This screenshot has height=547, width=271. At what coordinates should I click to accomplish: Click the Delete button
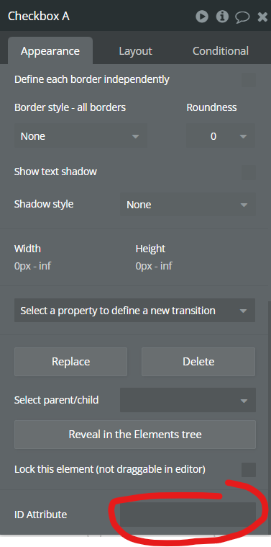(x=198, y=361)
